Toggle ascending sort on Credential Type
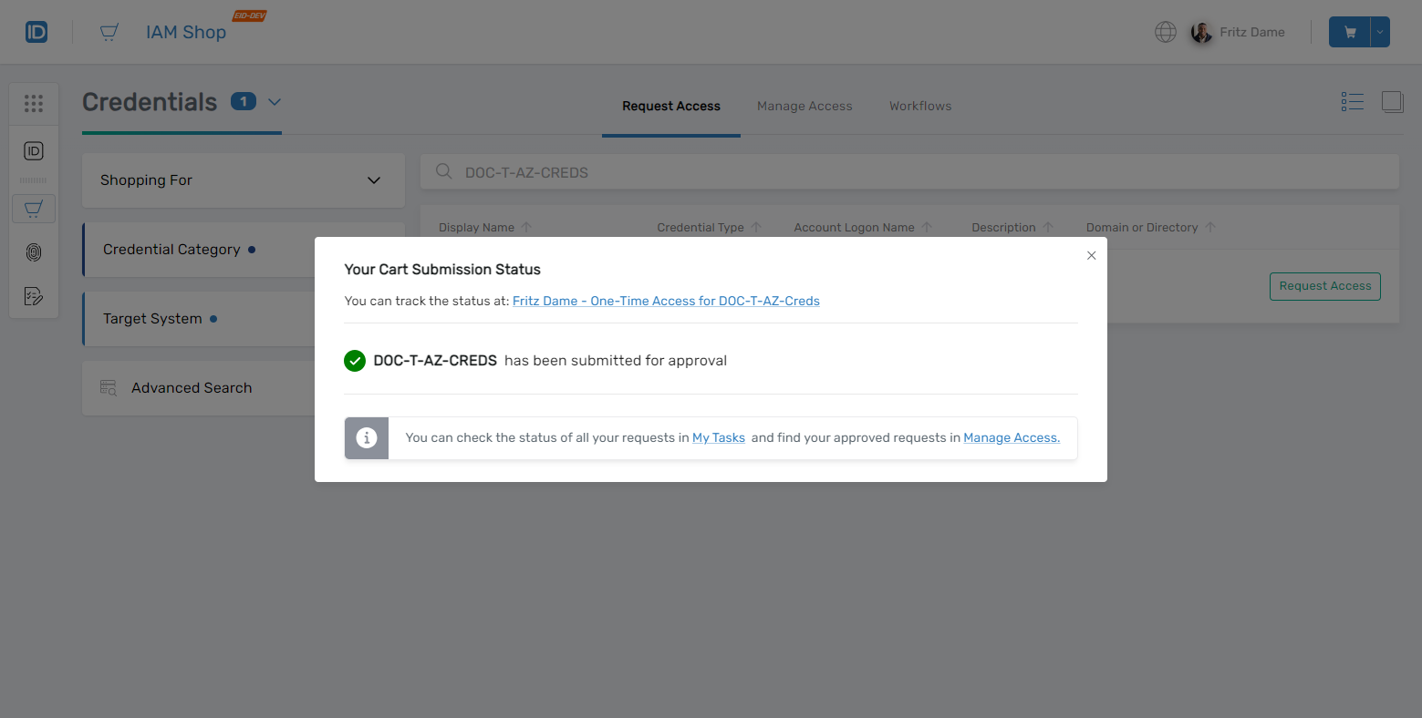Image resolution: width=1422 pixels, height=718 pixels. point(758,227)
